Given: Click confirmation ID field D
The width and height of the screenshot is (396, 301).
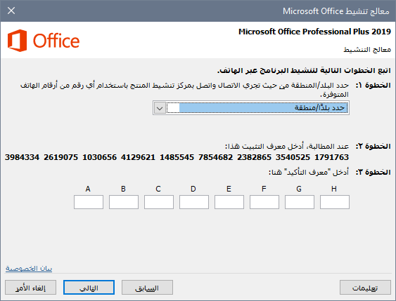Looking at the screenshot, I should (x=194, y=202).
